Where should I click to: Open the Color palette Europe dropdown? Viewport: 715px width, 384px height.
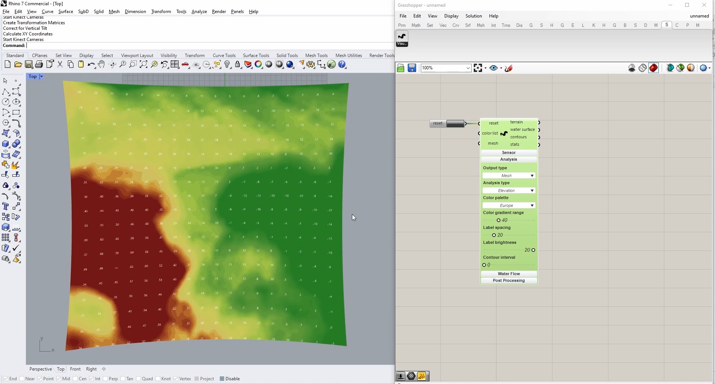[x=509, y=205]
